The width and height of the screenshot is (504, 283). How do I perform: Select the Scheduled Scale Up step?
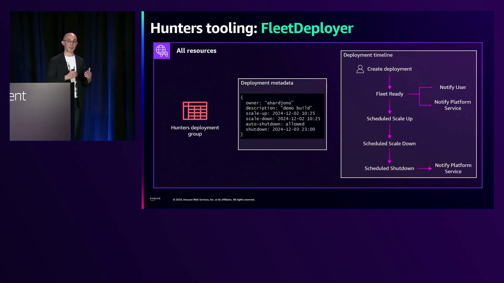390,119
